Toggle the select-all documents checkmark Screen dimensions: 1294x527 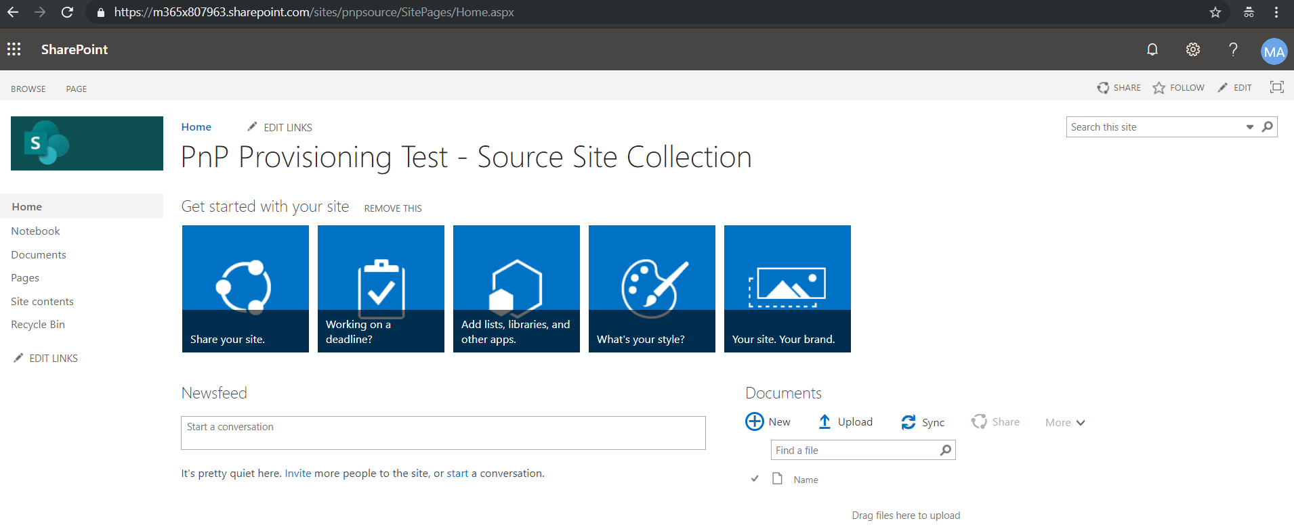(x=755, y=479)
